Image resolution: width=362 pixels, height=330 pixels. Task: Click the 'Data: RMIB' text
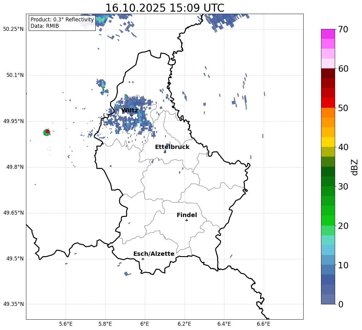(x=45, y=26)
